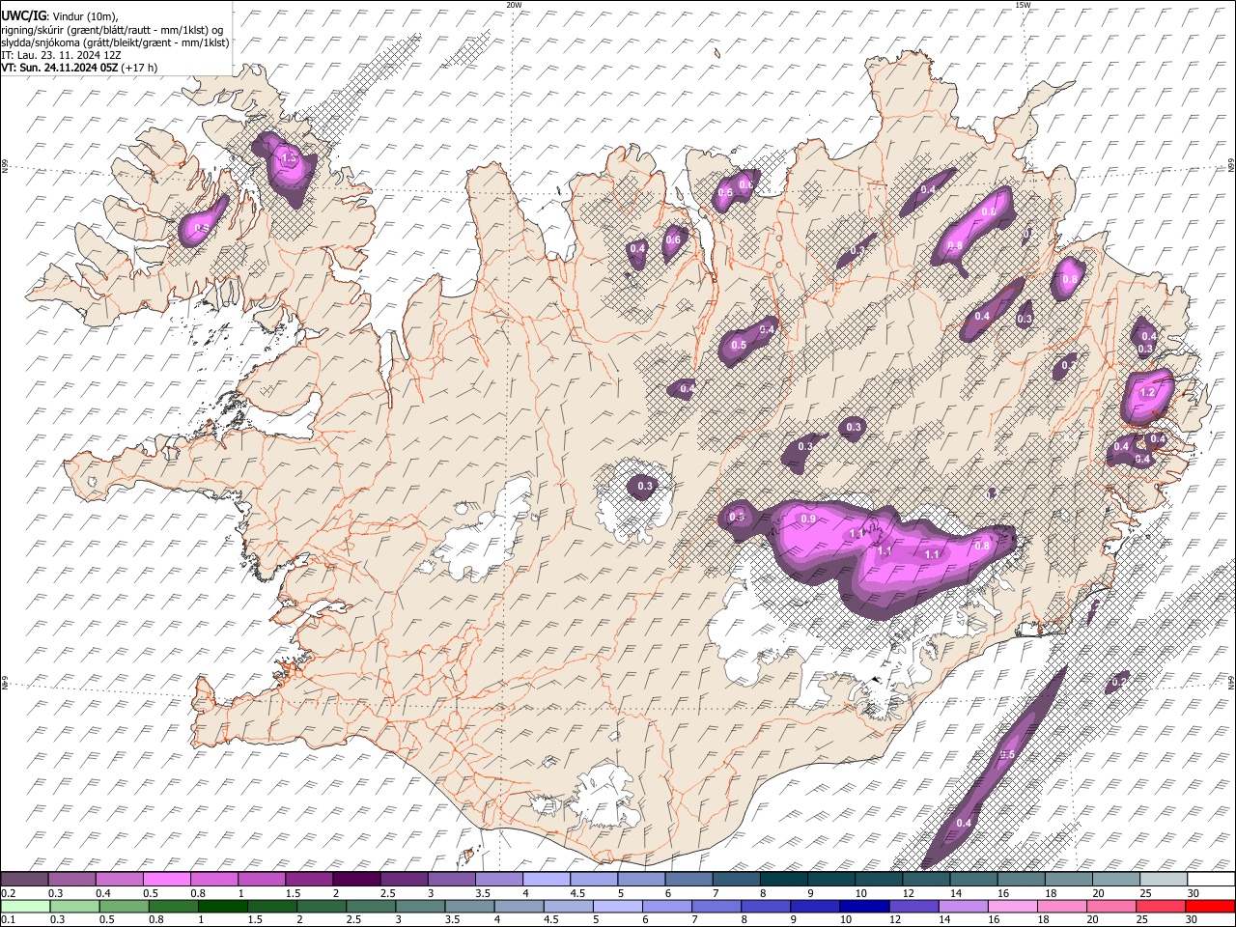Click the "IT: Lau. 23. 11. 2024 12Z" line
This screenshot has width=1236, height=927.
pyautogui.click(x=63, y=55)
